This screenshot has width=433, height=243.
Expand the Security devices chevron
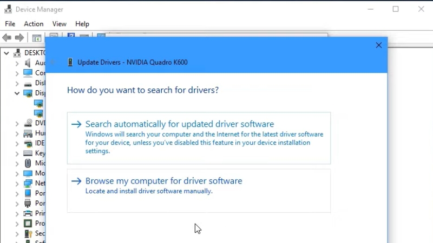coord(17,234)
